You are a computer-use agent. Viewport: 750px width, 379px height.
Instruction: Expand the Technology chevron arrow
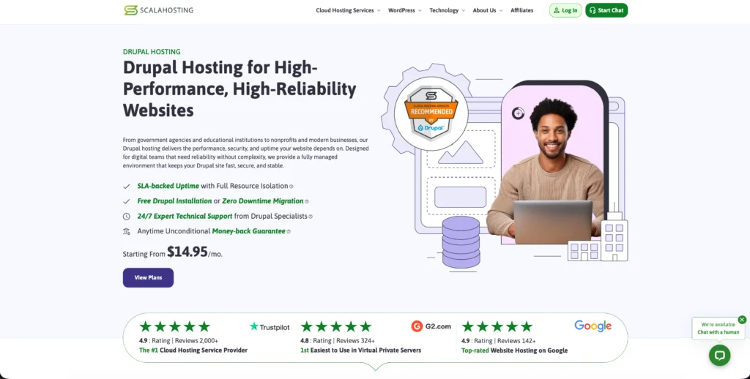point(463,10)
